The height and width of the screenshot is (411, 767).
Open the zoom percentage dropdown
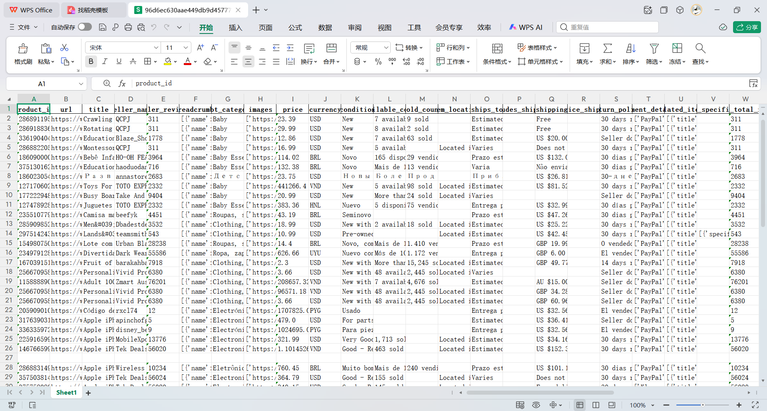coord(653,405)
